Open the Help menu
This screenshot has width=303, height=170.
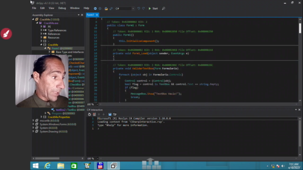86,8
